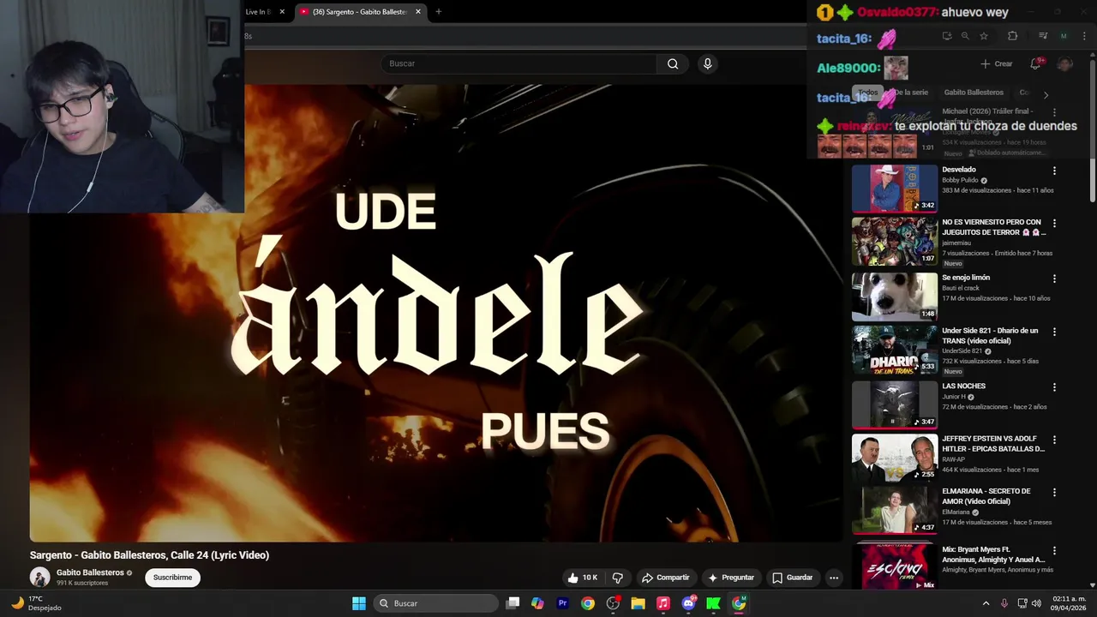Save the video with Guardar
Viewport: 1097px width, 617px height.
click(792, 578)
